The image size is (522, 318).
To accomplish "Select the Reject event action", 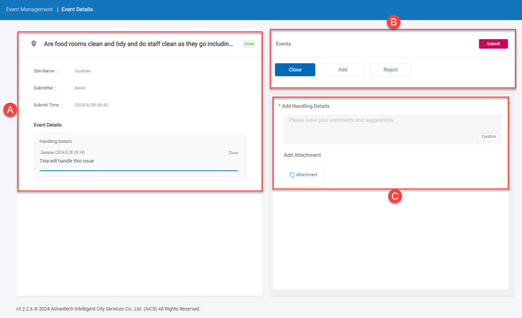I will [x=391, y=70].
